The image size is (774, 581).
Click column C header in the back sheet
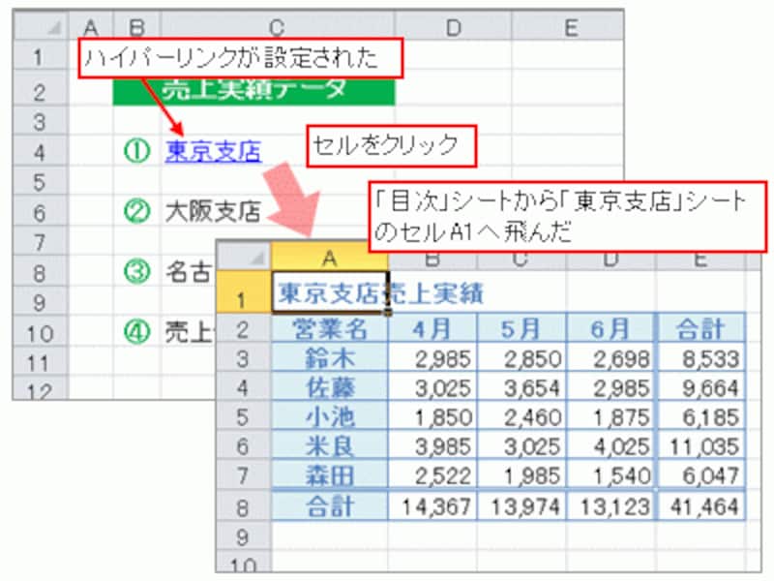click(278, 28)
